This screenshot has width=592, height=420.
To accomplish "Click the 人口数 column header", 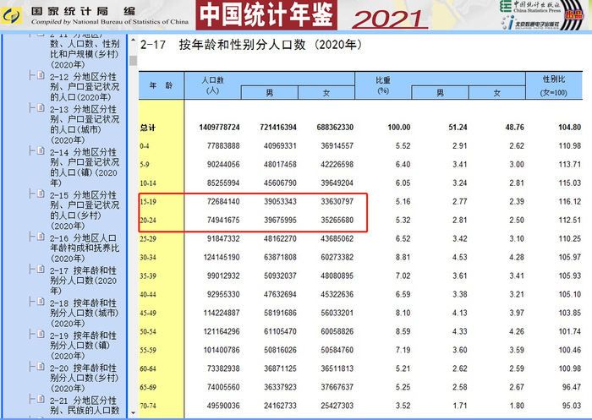I will tap(211, 78).
